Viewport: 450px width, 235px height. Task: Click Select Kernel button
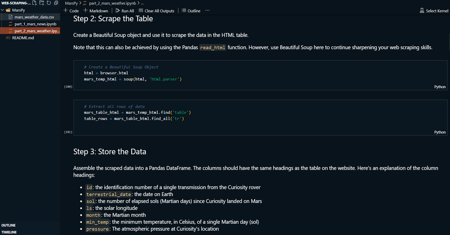point(434,11)
